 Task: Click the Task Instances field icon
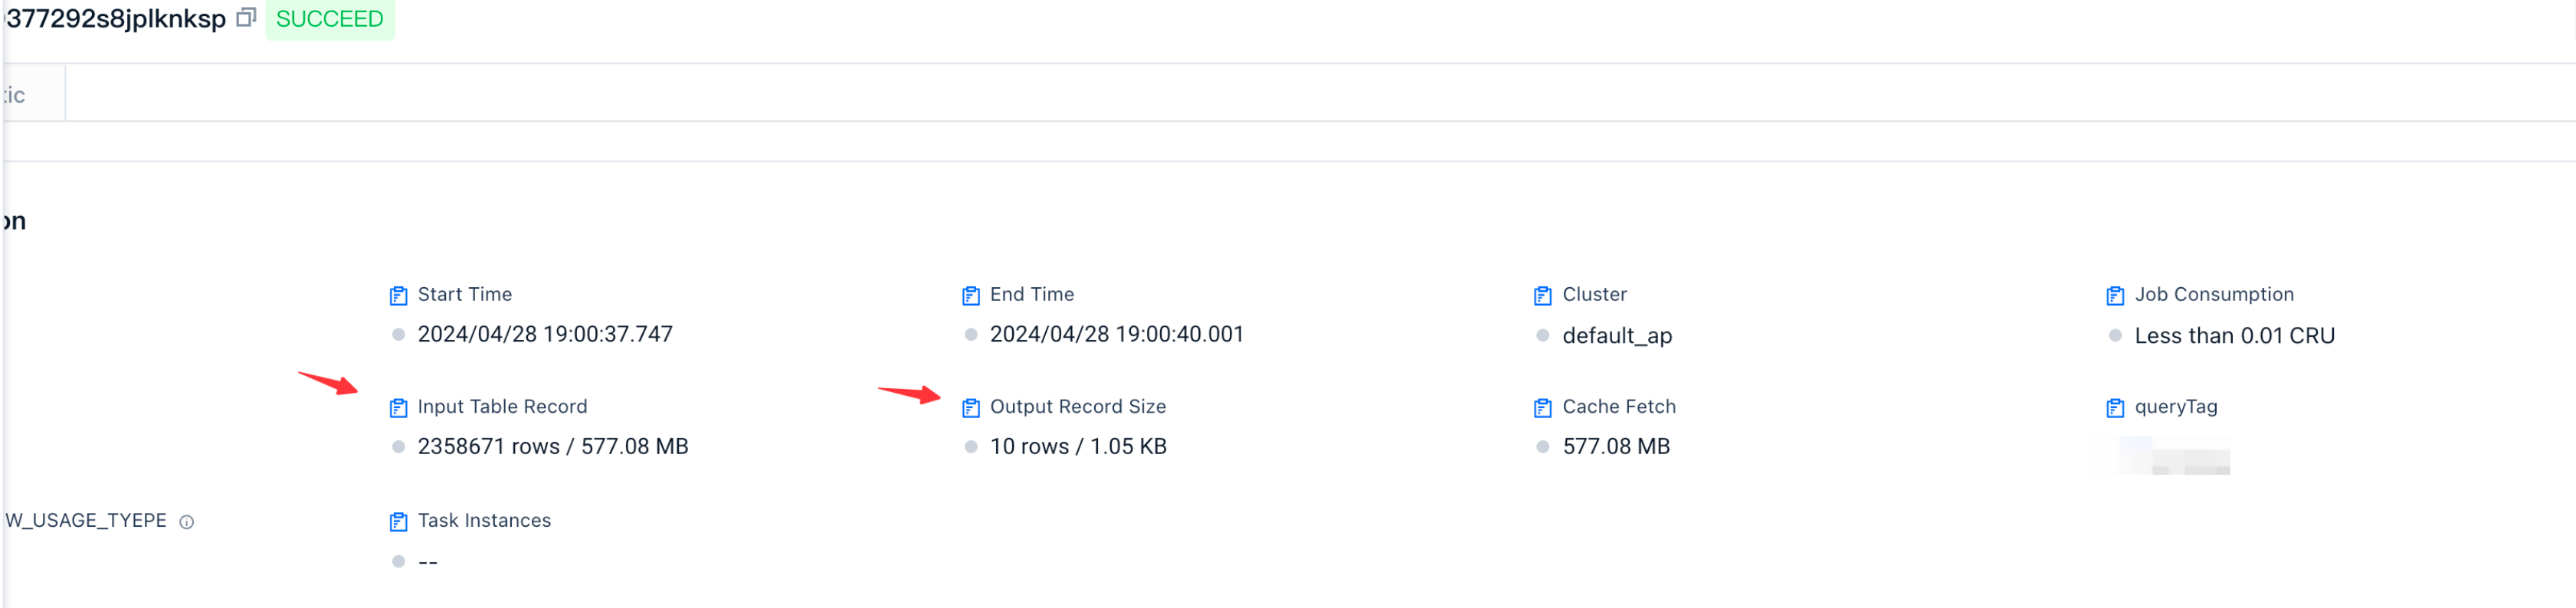(398, 521)
